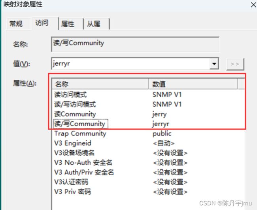Click the <自动> value for V3 Engineid
Viewport: 257px width, 210px height.
(x=164, y=143)
